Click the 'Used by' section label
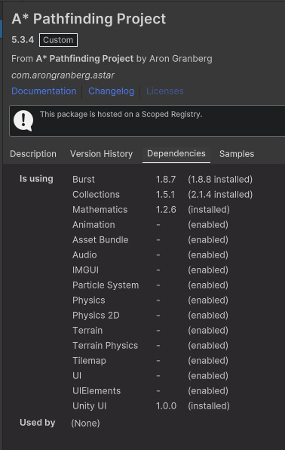Viewport: 285px width, 450px height. [38, 423]
